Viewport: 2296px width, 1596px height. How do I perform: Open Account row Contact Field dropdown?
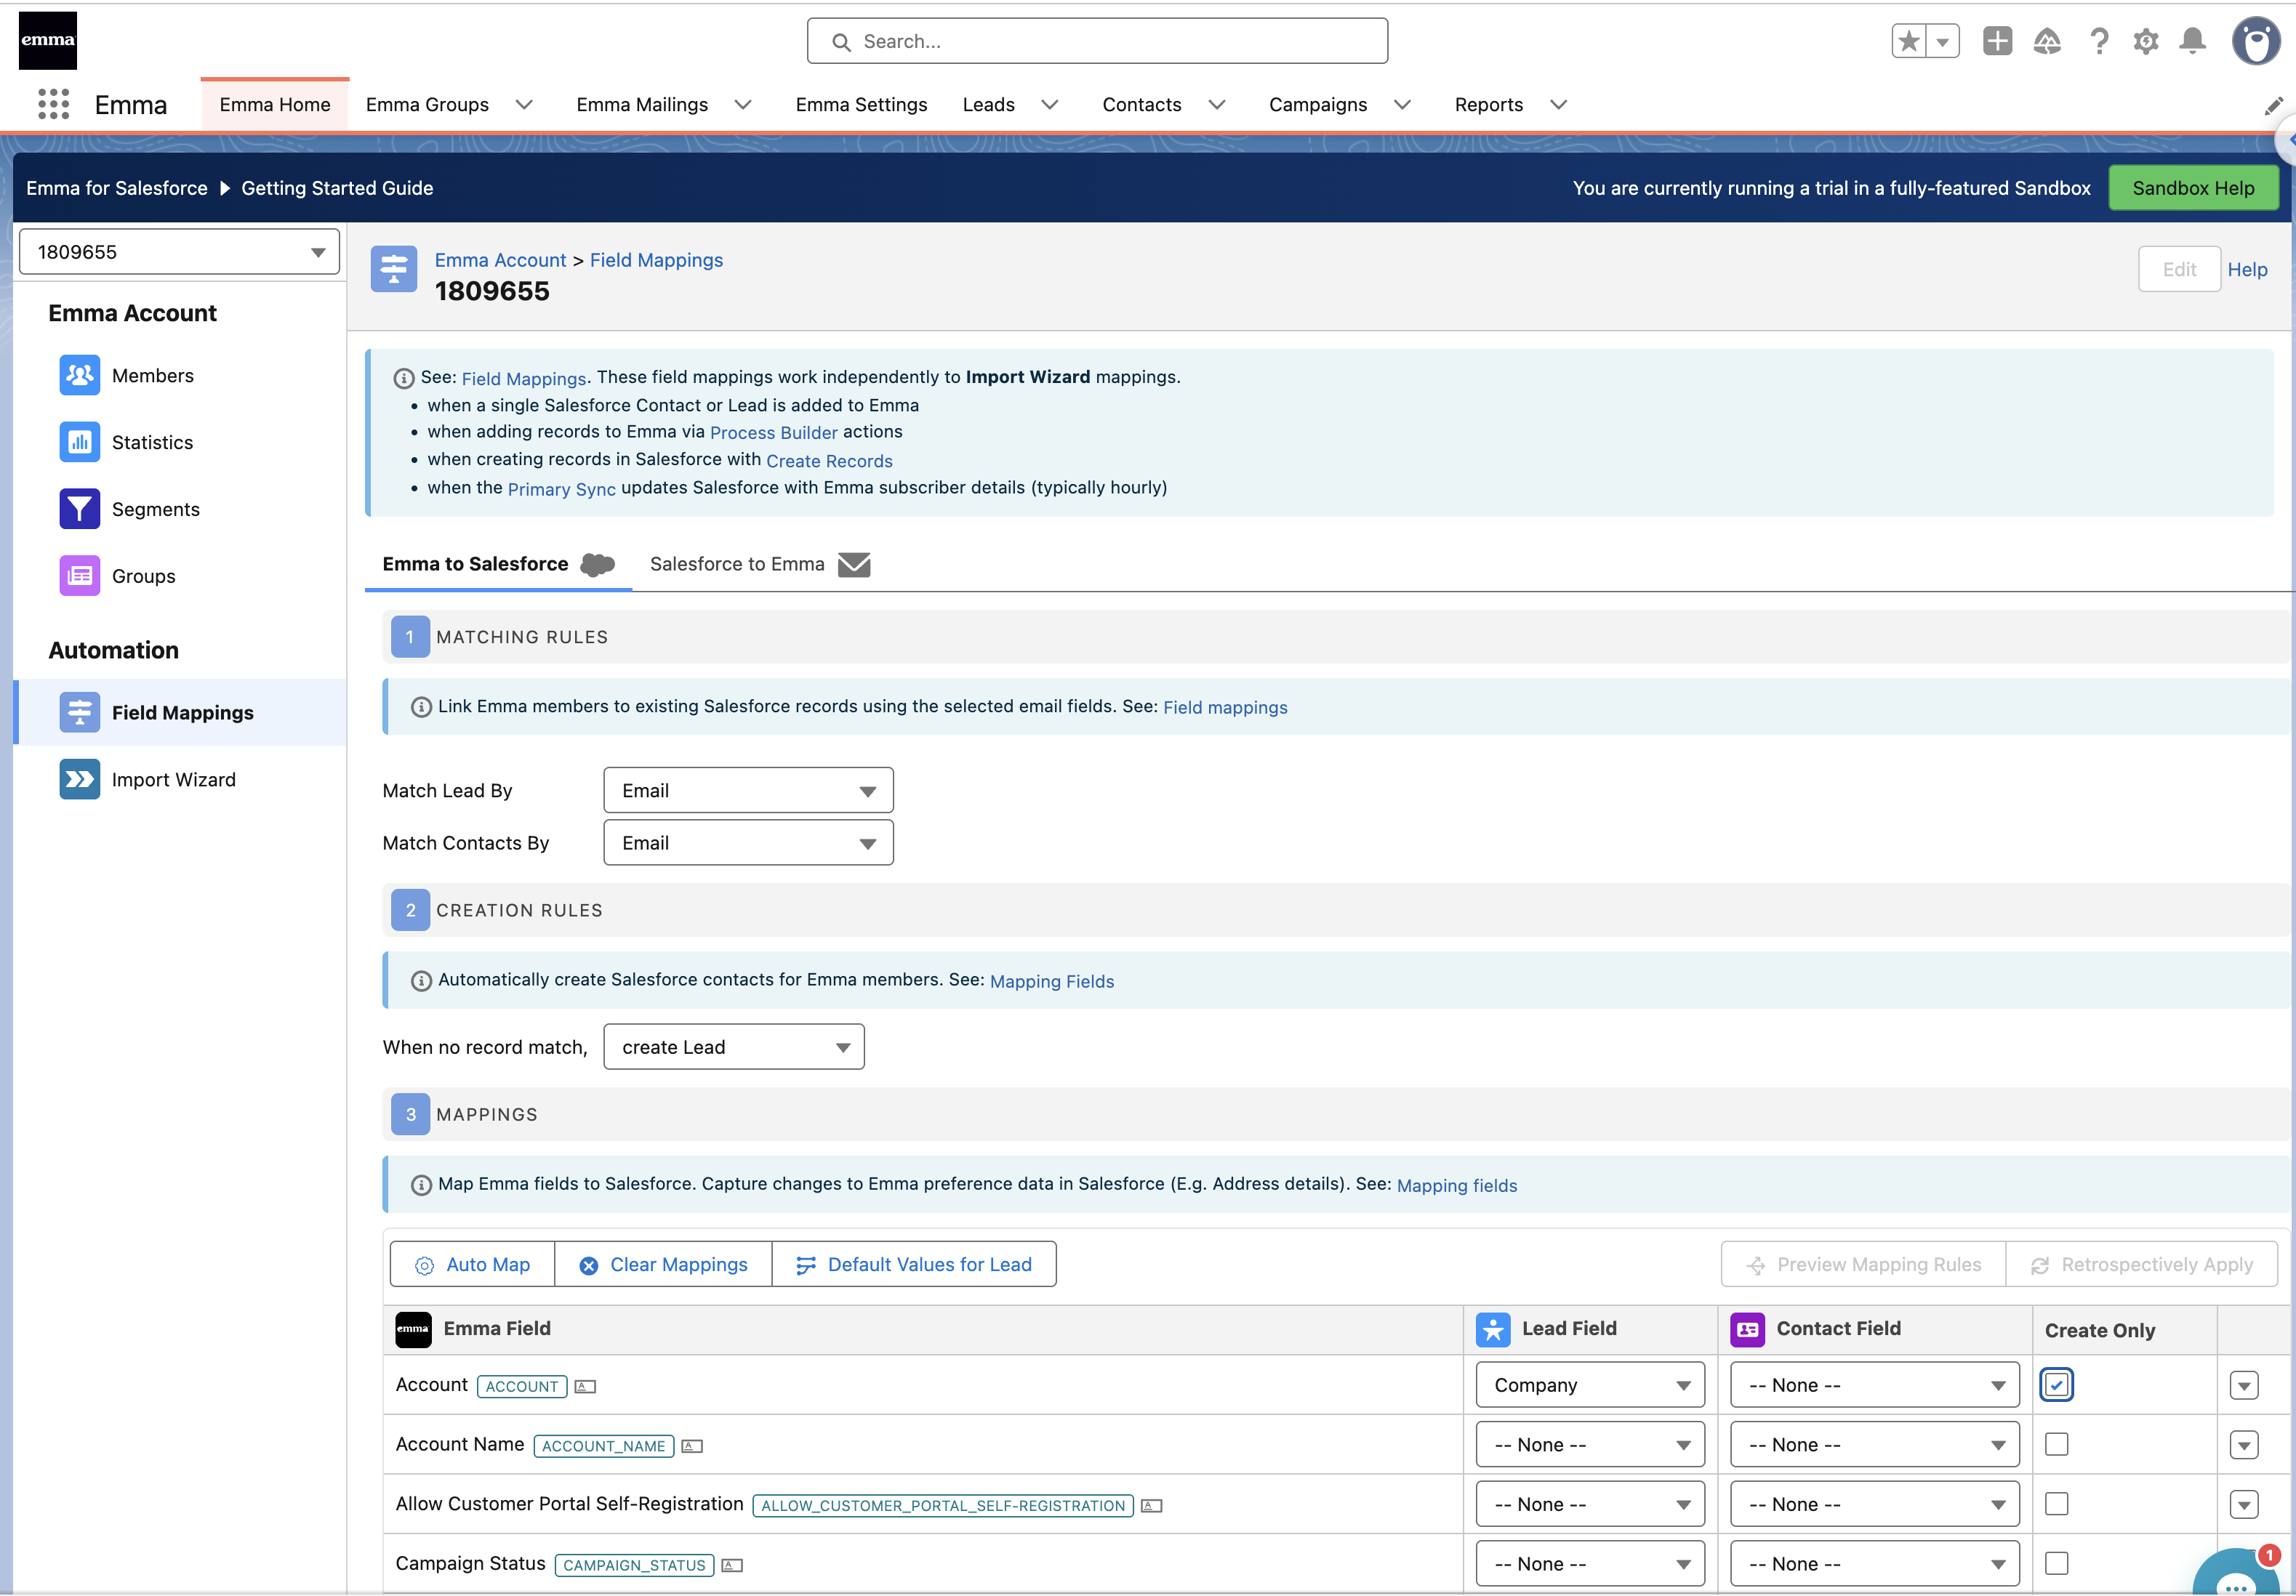click(x=1874, y=1385)
